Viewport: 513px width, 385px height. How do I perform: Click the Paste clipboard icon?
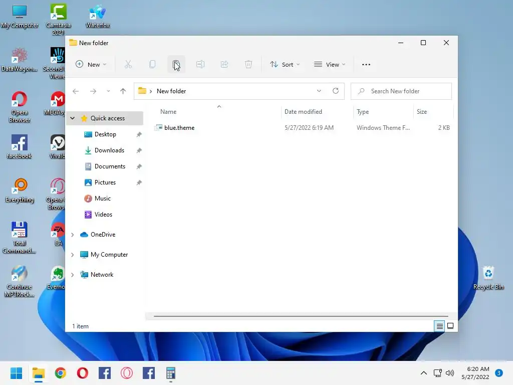(176, 65)
